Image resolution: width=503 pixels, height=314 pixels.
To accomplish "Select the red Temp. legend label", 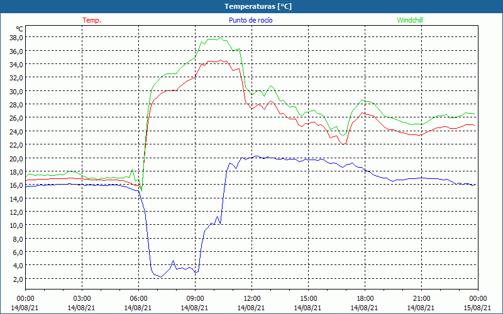I will 92,20.
